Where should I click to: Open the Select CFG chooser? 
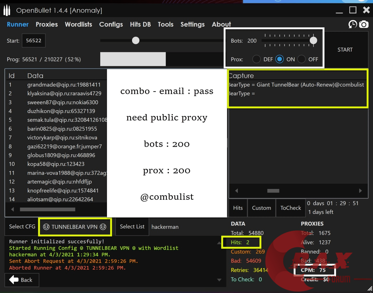[x=22, y=226]
